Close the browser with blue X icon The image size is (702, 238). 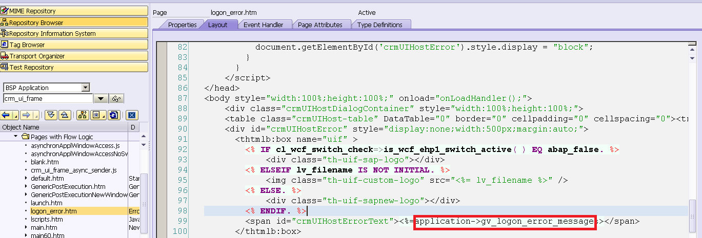tap(132, 115)
